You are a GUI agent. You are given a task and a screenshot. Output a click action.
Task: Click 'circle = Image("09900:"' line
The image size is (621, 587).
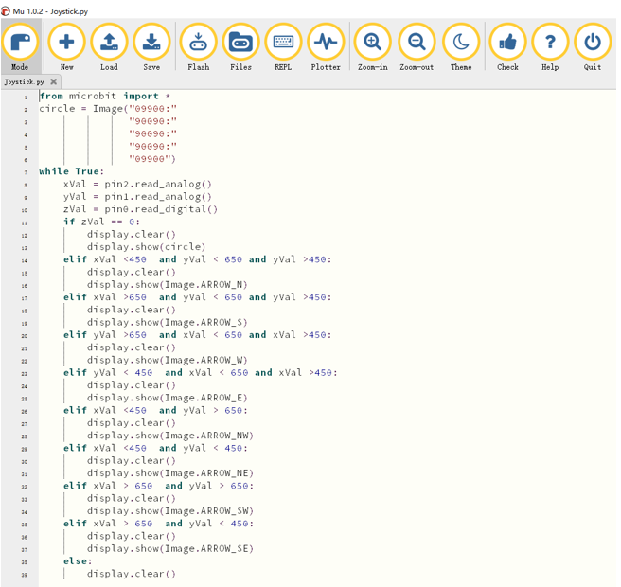coord(108,109)
